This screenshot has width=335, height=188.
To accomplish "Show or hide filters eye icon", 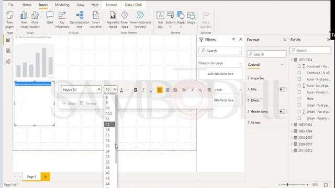I will click(233, 39).
